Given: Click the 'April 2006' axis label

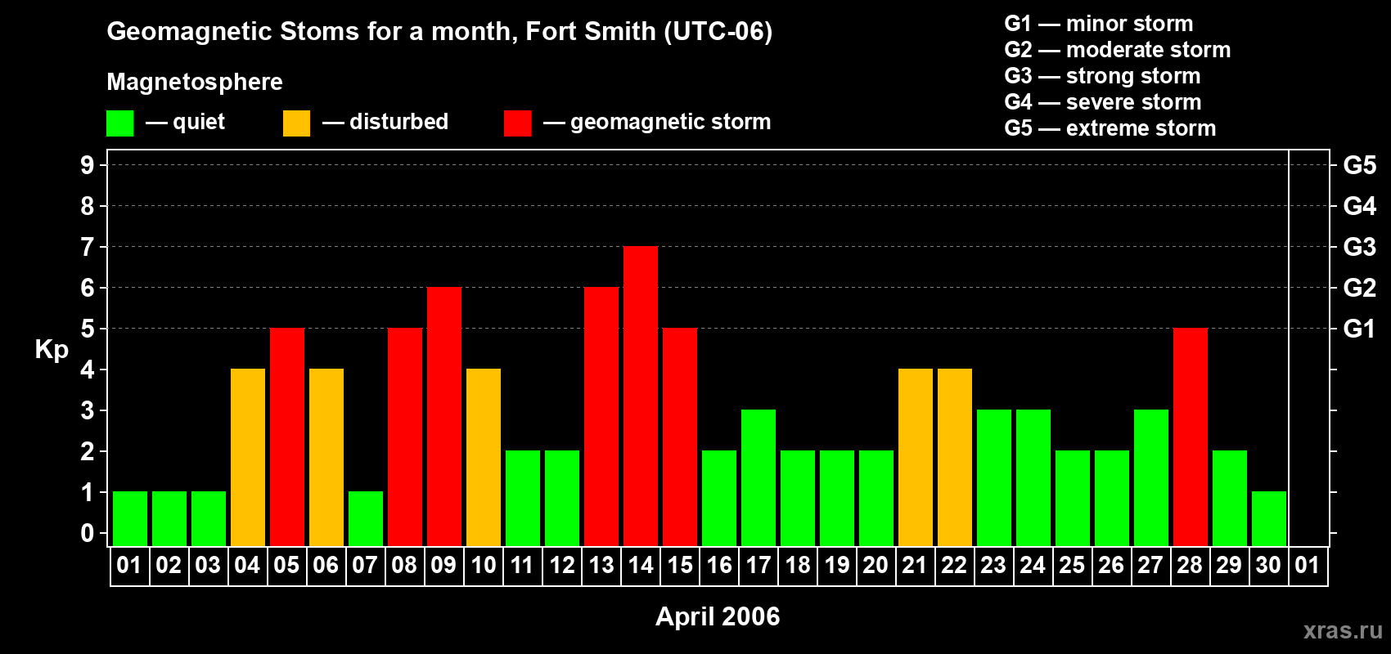Looking at the screenshot, I should 718,616.
